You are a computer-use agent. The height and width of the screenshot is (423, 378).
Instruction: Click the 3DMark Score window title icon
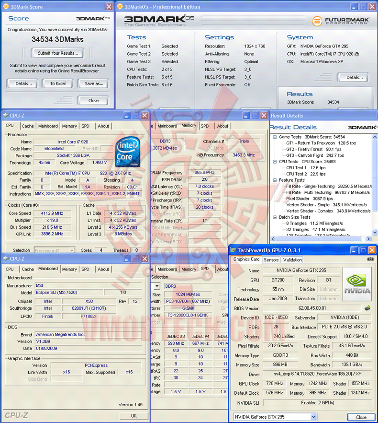(x=5, y=7)
